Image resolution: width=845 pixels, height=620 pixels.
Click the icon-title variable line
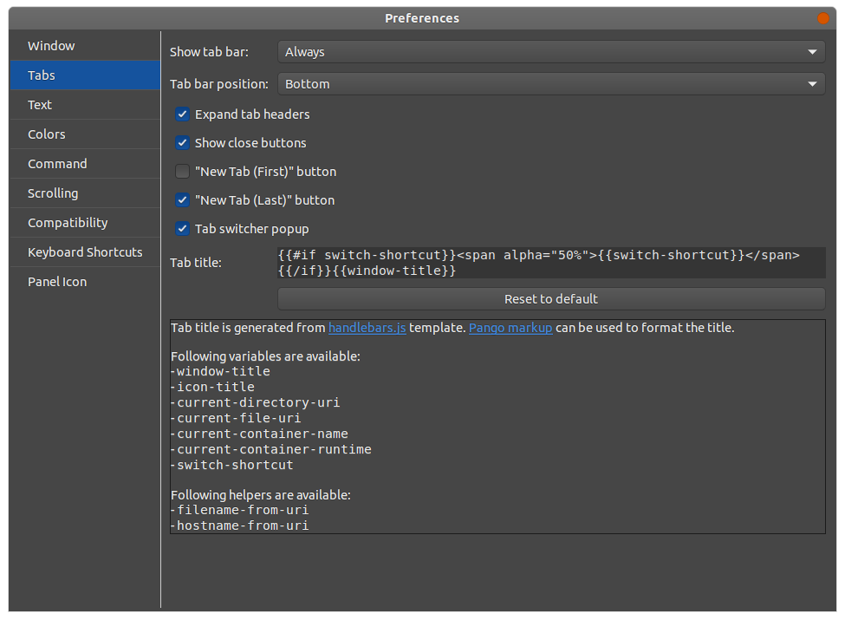[213, 387]
